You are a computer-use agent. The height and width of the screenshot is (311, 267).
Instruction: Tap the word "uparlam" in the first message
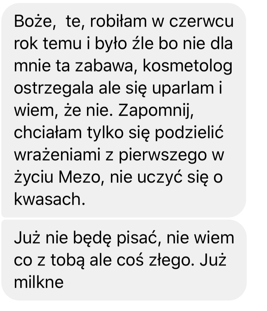point(183,88)
